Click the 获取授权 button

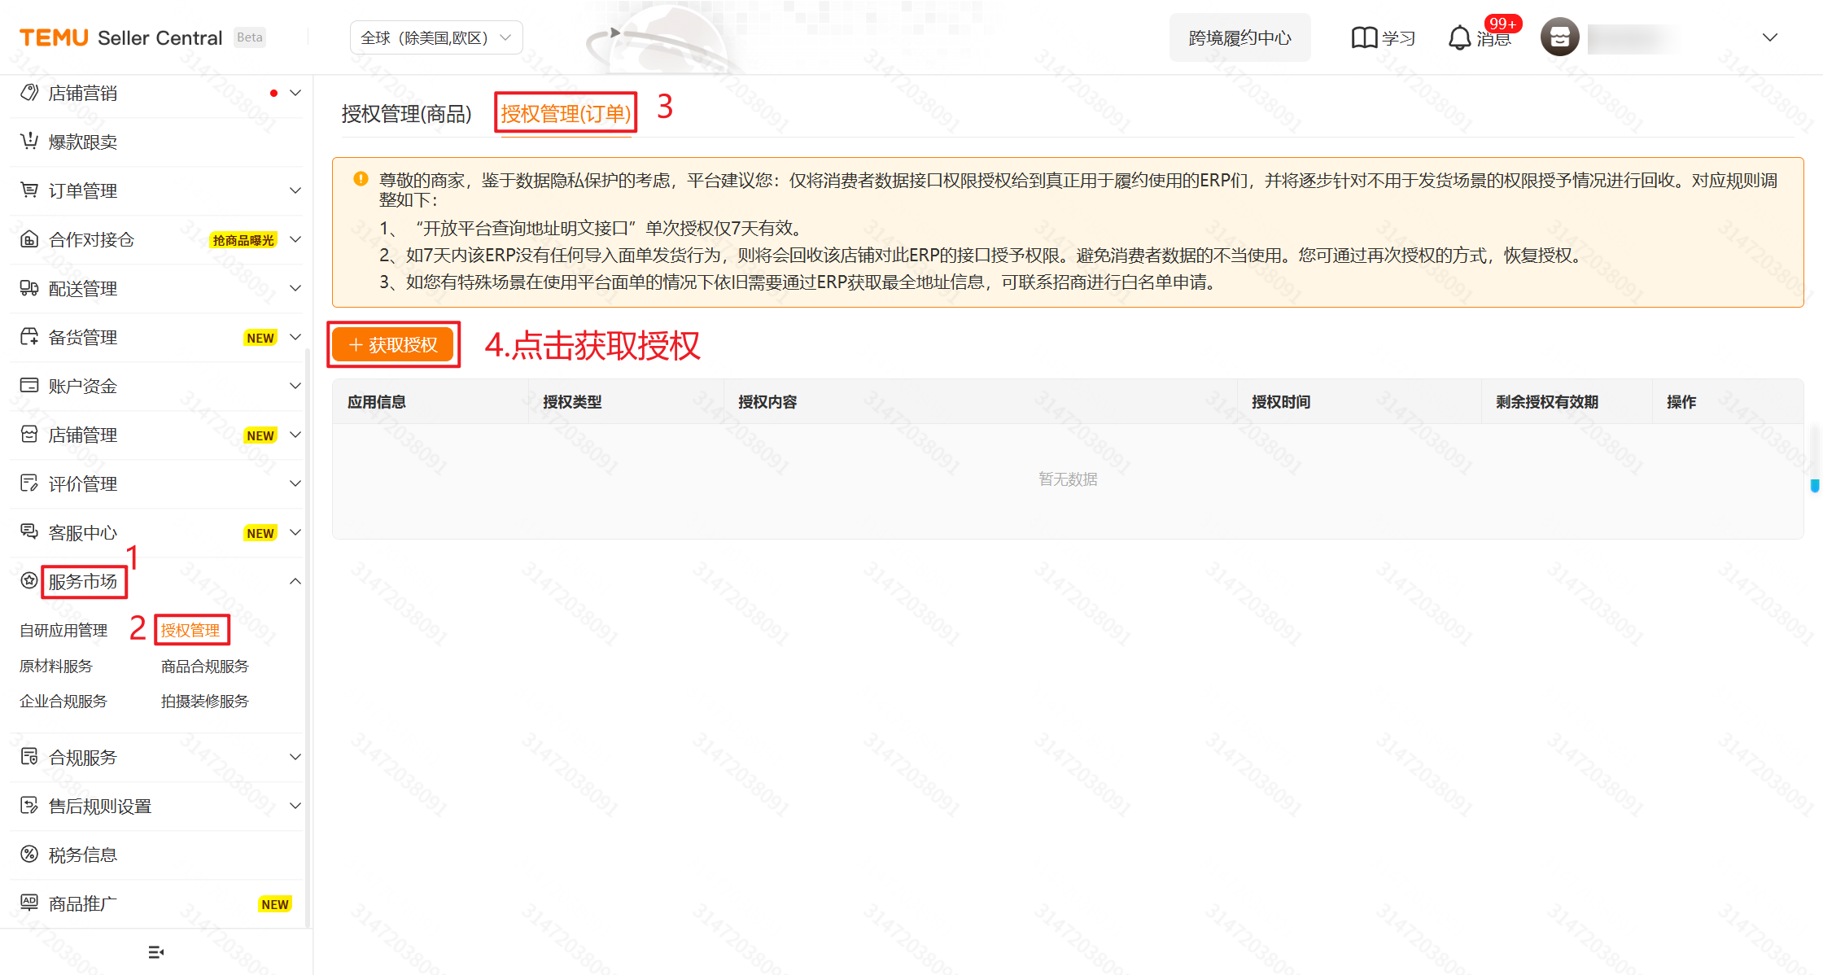coord(393,345)
